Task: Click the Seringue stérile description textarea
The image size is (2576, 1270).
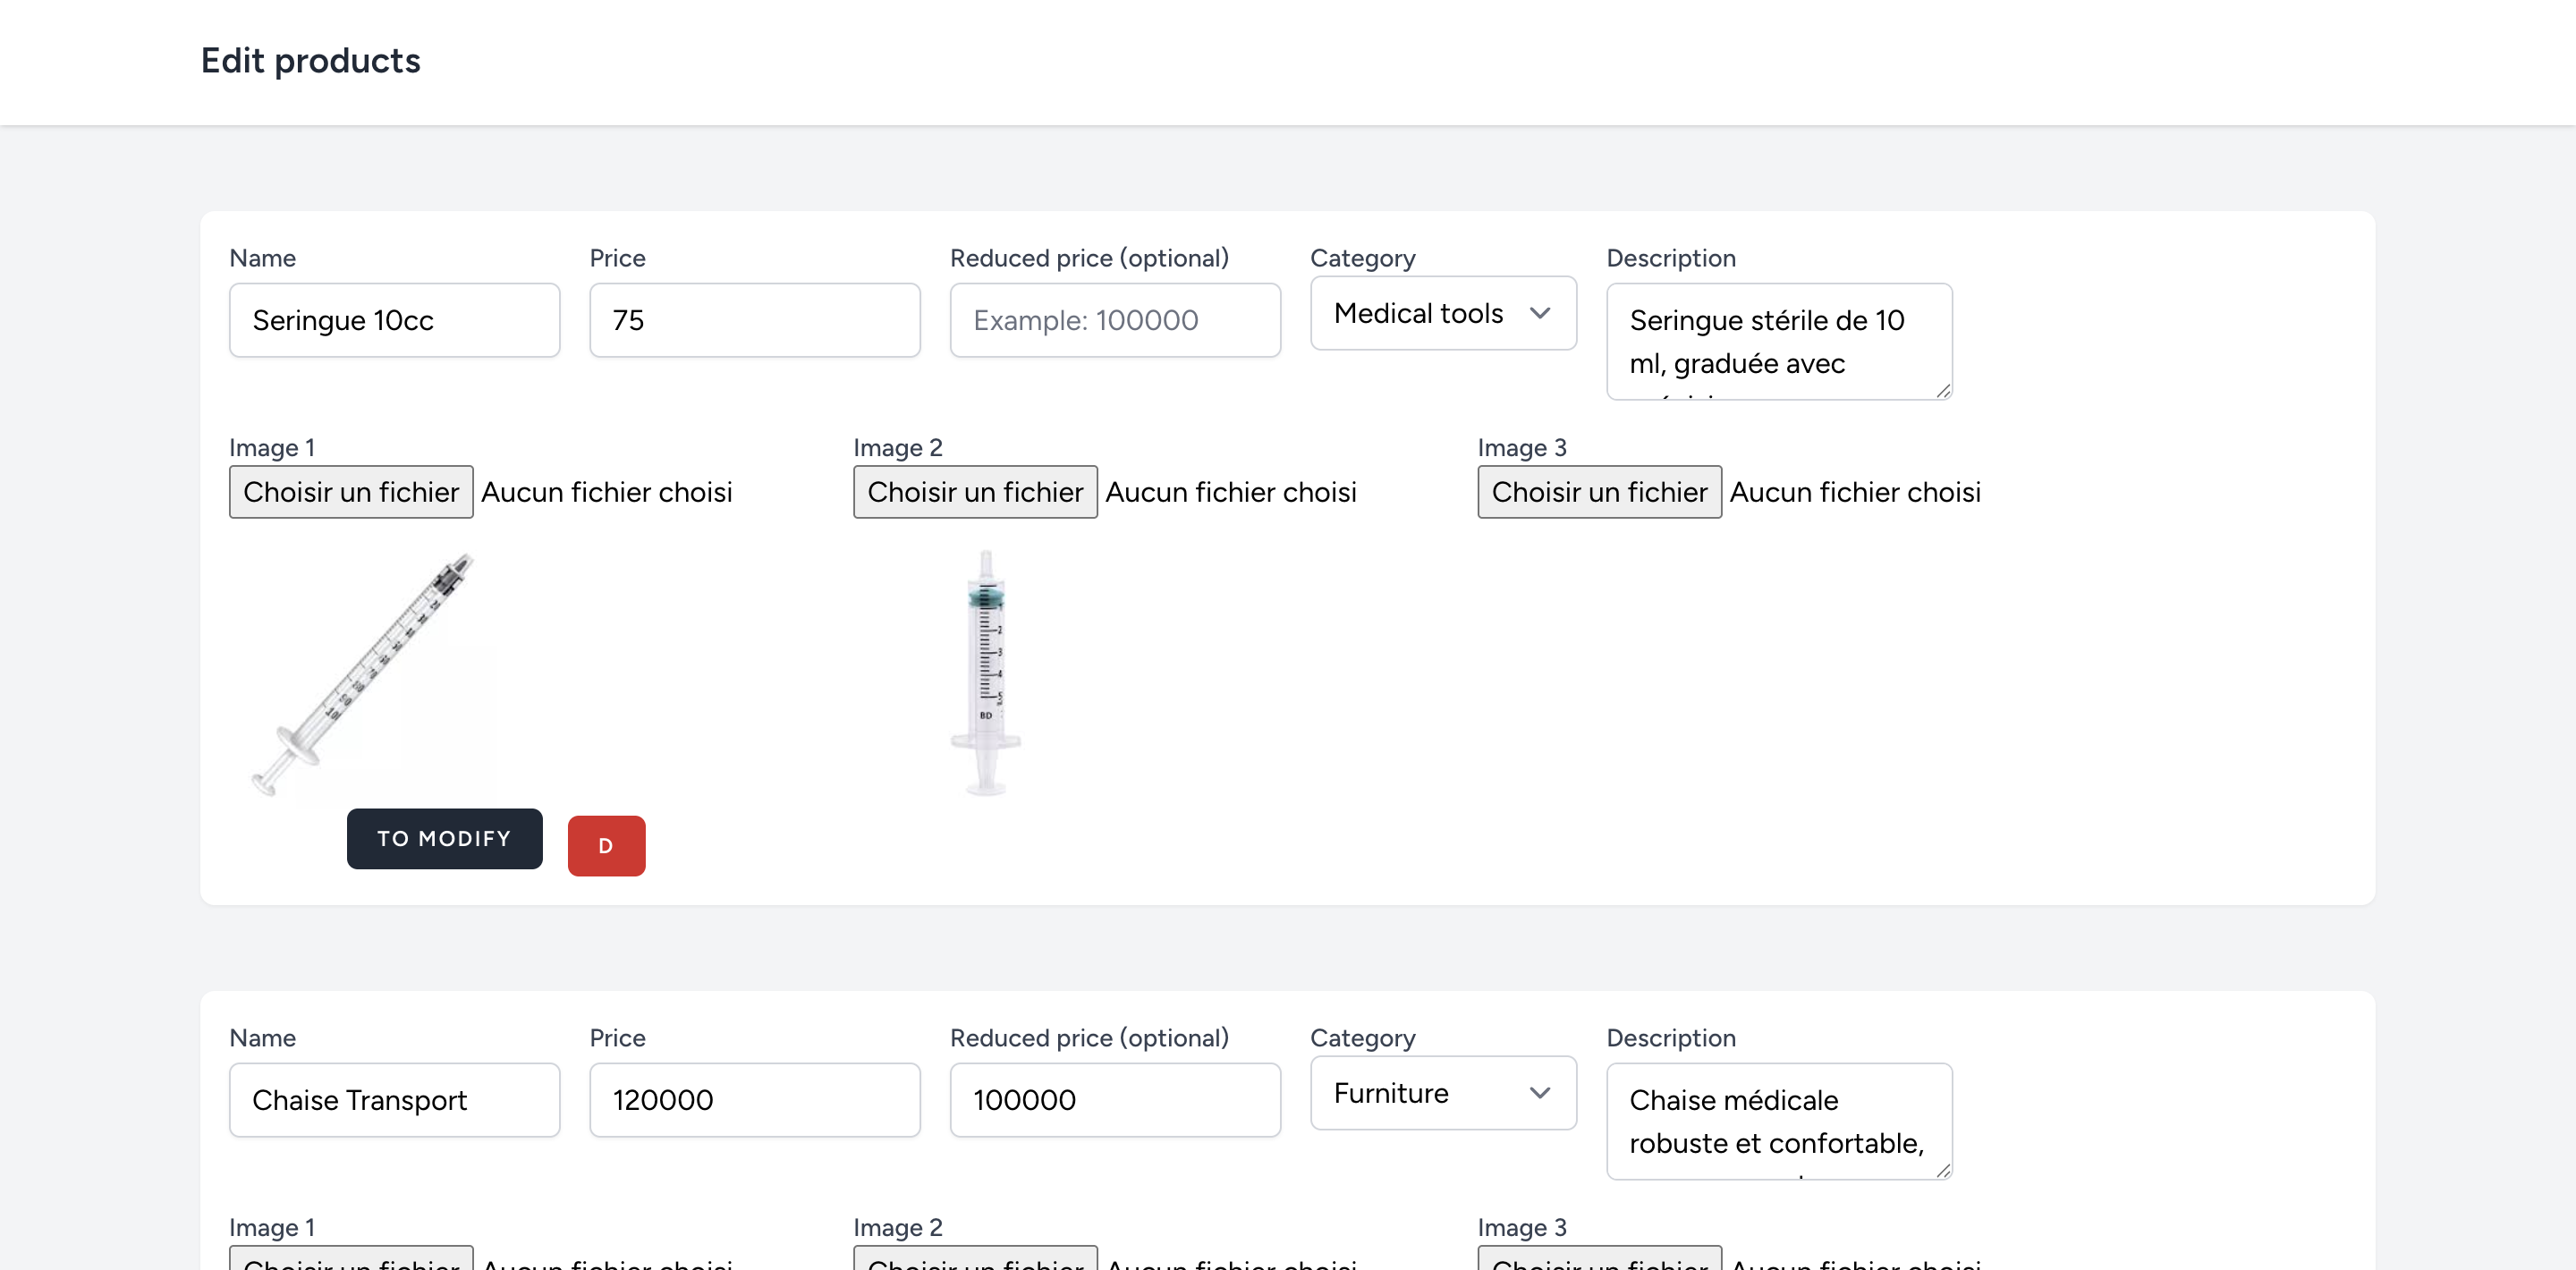Action: (x=1777, y=341)
